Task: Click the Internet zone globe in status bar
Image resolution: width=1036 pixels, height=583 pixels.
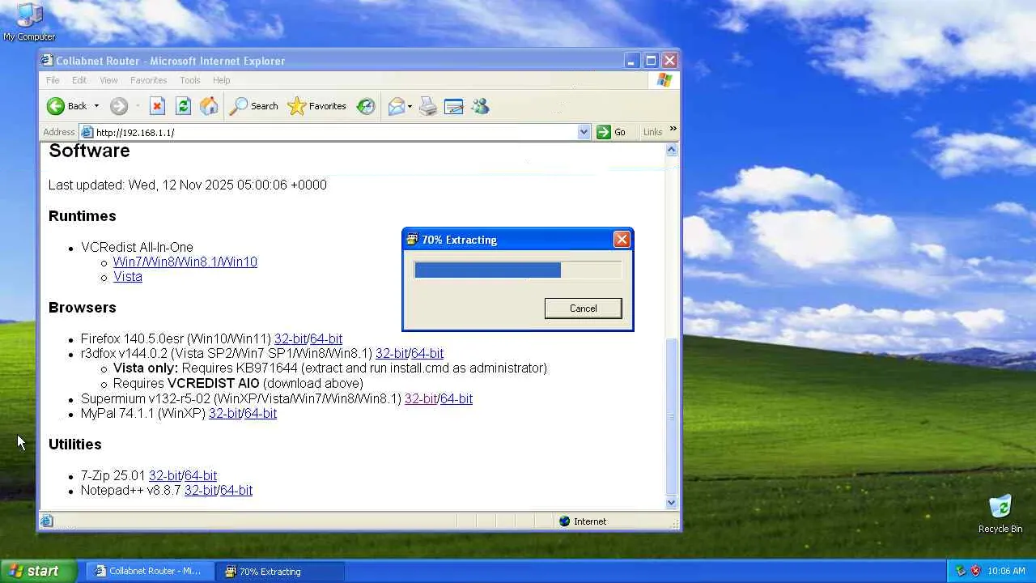Action: (x=564, y=521)
